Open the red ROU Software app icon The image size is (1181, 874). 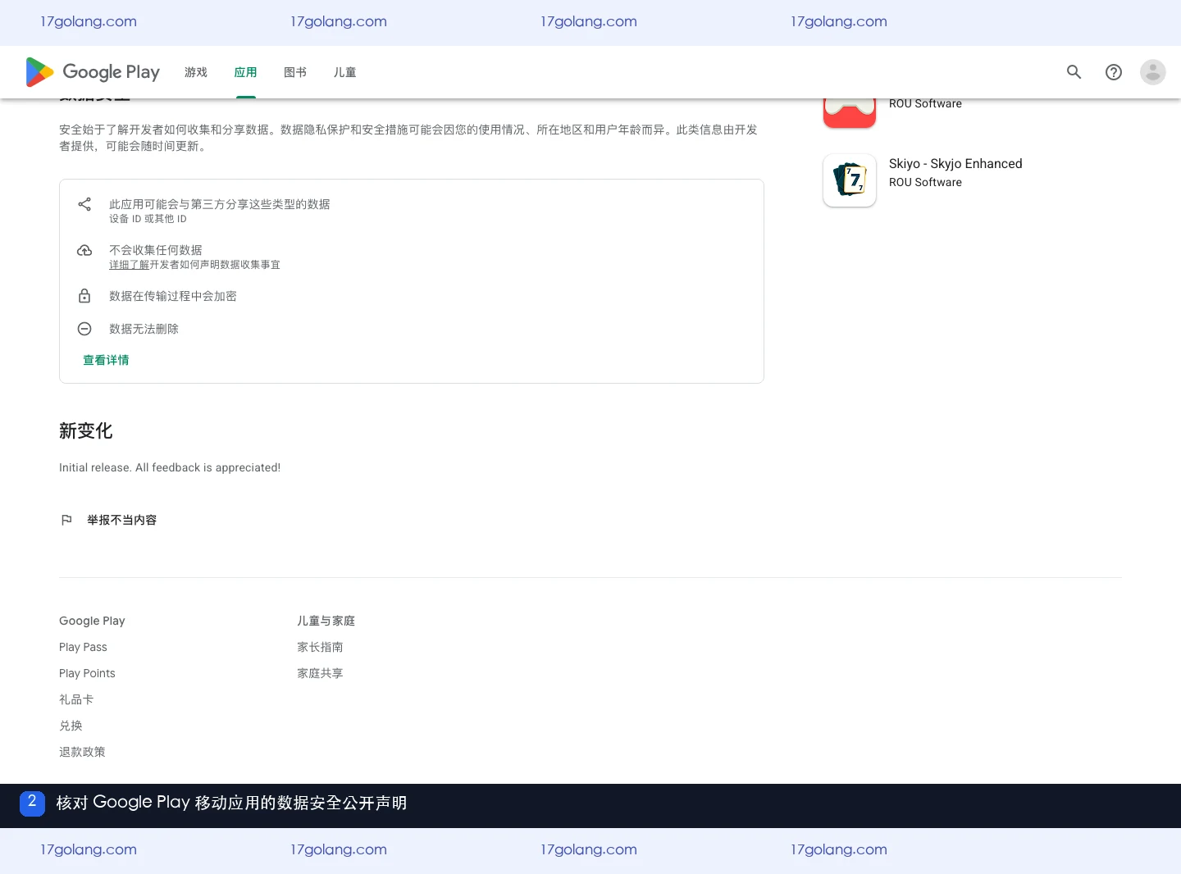(850, 113)
